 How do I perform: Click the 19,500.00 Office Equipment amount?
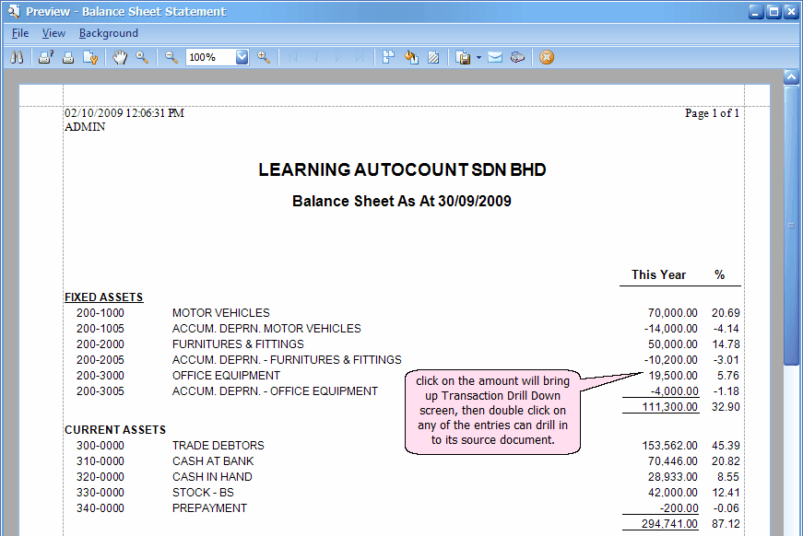pos(673,376)
